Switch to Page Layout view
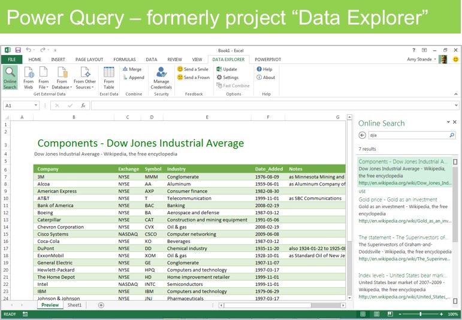 [376, 314]
